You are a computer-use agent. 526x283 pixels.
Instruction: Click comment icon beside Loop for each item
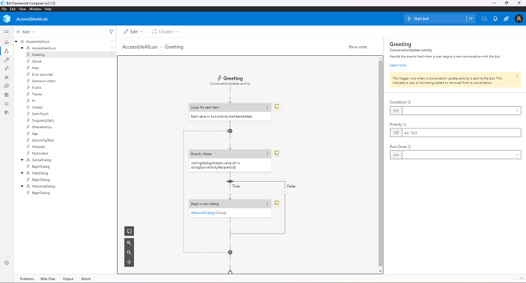(276, 107)
